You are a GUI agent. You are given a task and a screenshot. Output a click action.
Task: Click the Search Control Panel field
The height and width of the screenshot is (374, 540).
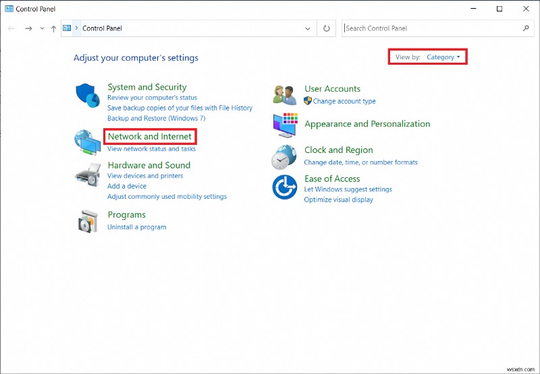(432, 28)
